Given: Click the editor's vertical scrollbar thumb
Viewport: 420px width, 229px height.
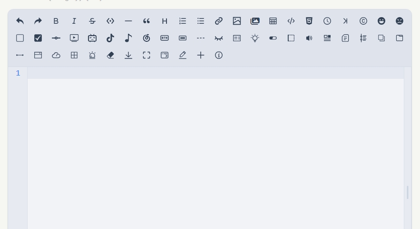Looking at the screenshot, I should (x=408, y=192).
